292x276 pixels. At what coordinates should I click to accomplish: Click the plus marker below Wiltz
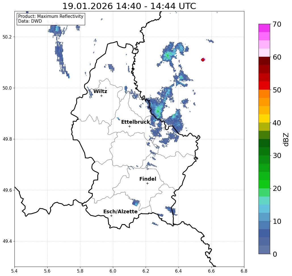coord(102,96)
